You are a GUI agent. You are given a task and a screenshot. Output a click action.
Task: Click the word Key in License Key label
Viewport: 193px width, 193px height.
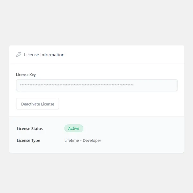point(32,75)
